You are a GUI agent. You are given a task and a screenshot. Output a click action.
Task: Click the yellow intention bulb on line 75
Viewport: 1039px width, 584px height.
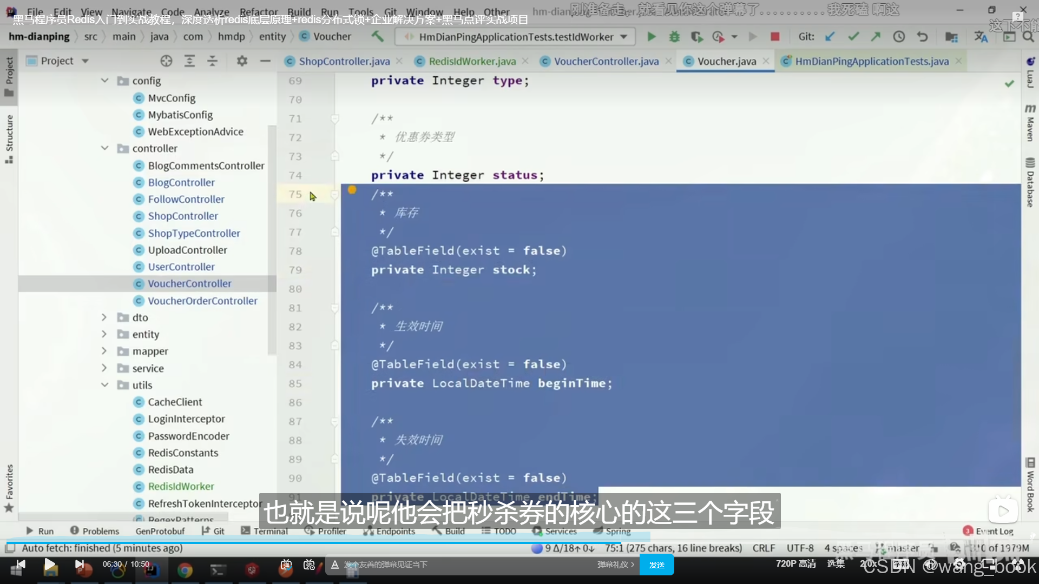(x=352, y=190)
